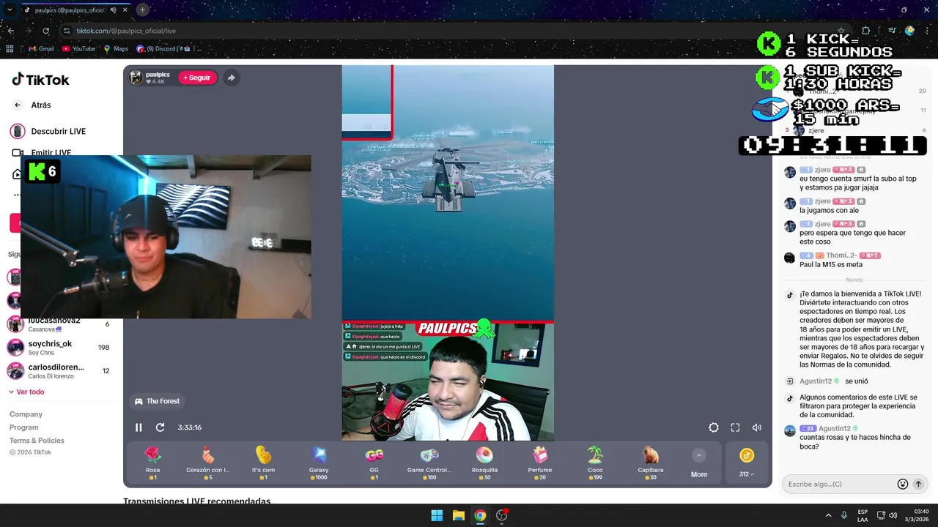
Task: Open Program footer link
Action: click(x=24, y=427)
